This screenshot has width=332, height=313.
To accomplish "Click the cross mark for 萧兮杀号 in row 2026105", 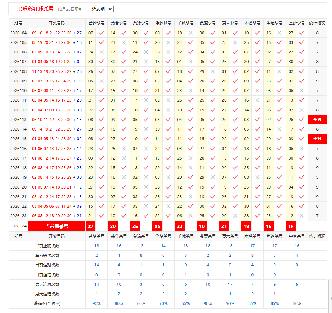I will tap(124, 42).
